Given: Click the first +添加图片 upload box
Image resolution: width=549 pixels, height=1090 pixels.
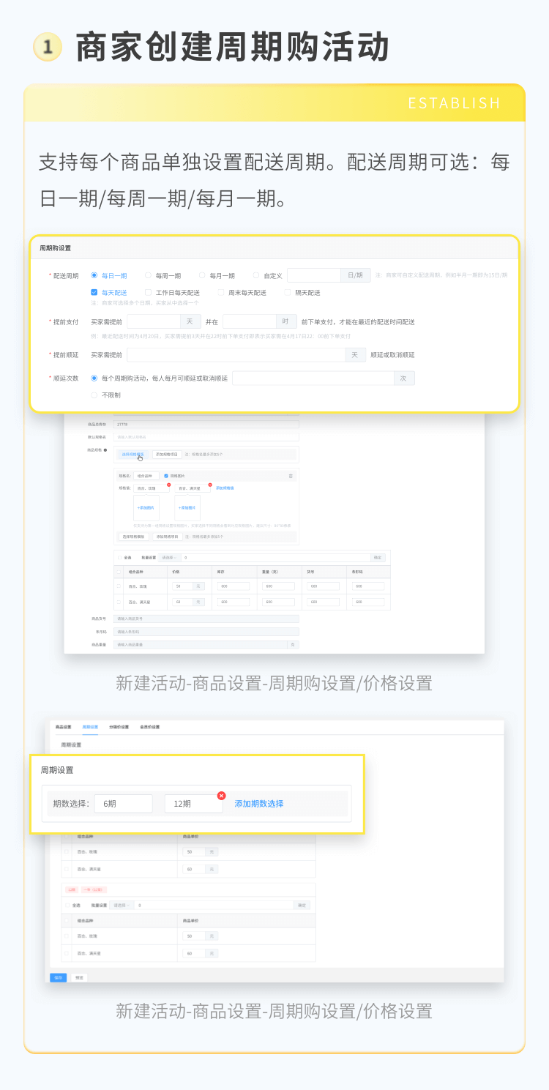Looking at the screenshot, I should pos(146,507).
